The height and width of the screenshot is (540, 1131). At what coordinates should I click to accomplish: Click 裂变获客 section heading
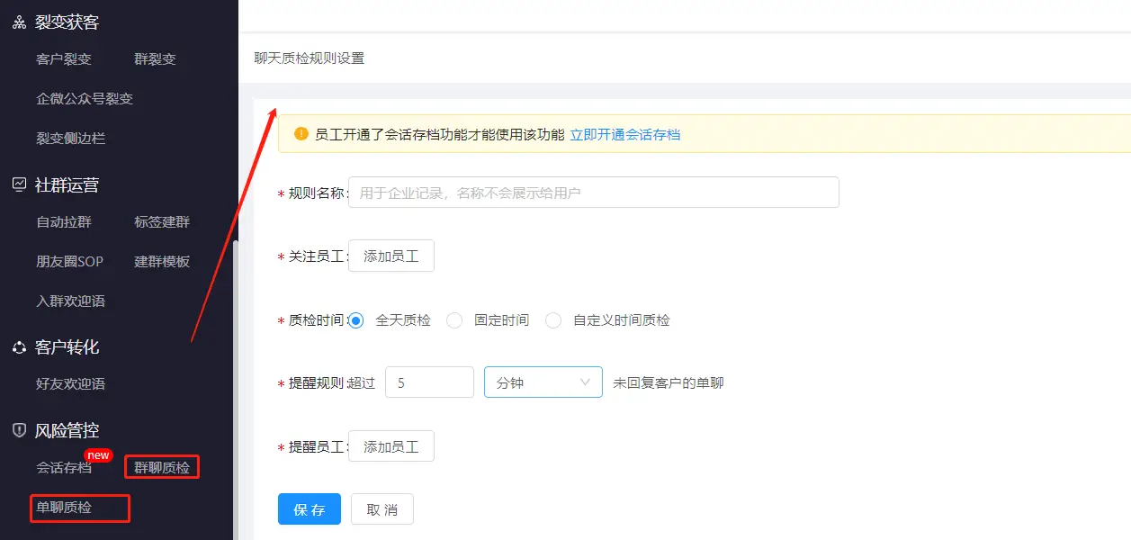67,22
